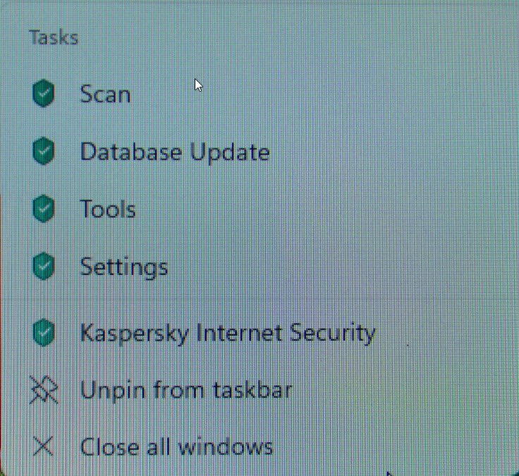The image size is (519, 476).
Task: Click the Tasks section header
Action: pyautogui.click(x=54, y=37)
